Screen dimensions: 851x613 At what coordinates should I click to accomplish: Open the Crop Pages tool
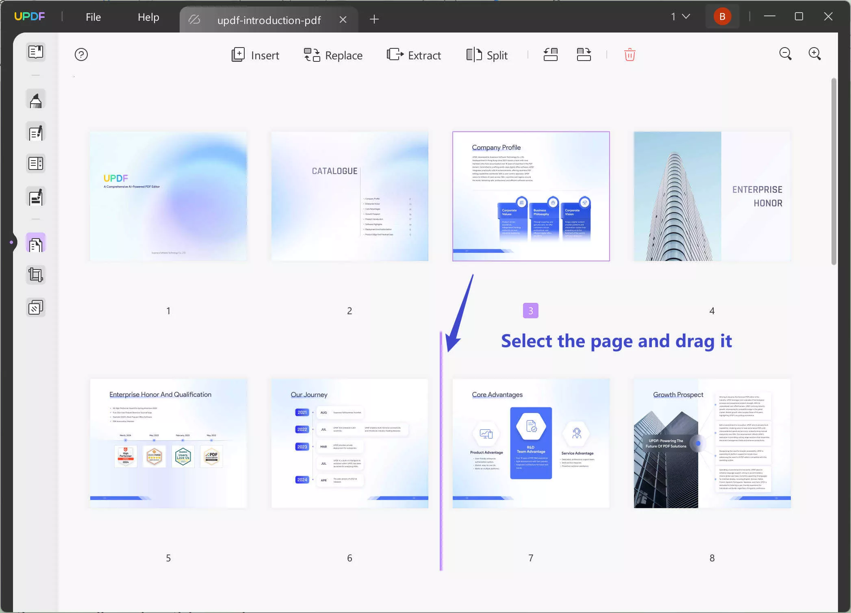[36, 275]
